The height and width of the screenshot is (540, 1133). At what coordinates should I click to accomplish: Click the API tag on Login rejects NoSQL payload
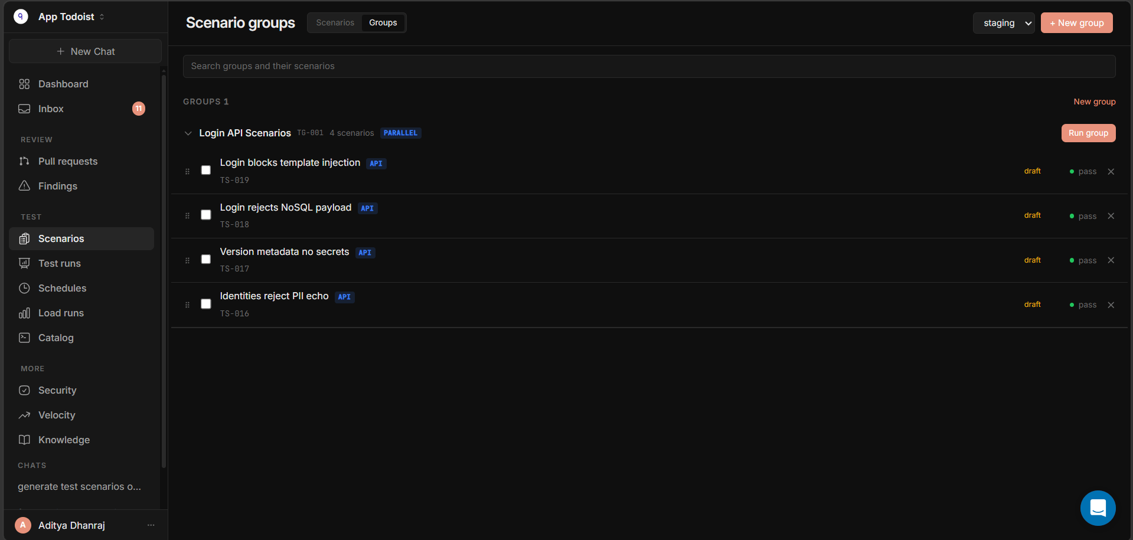367,208
